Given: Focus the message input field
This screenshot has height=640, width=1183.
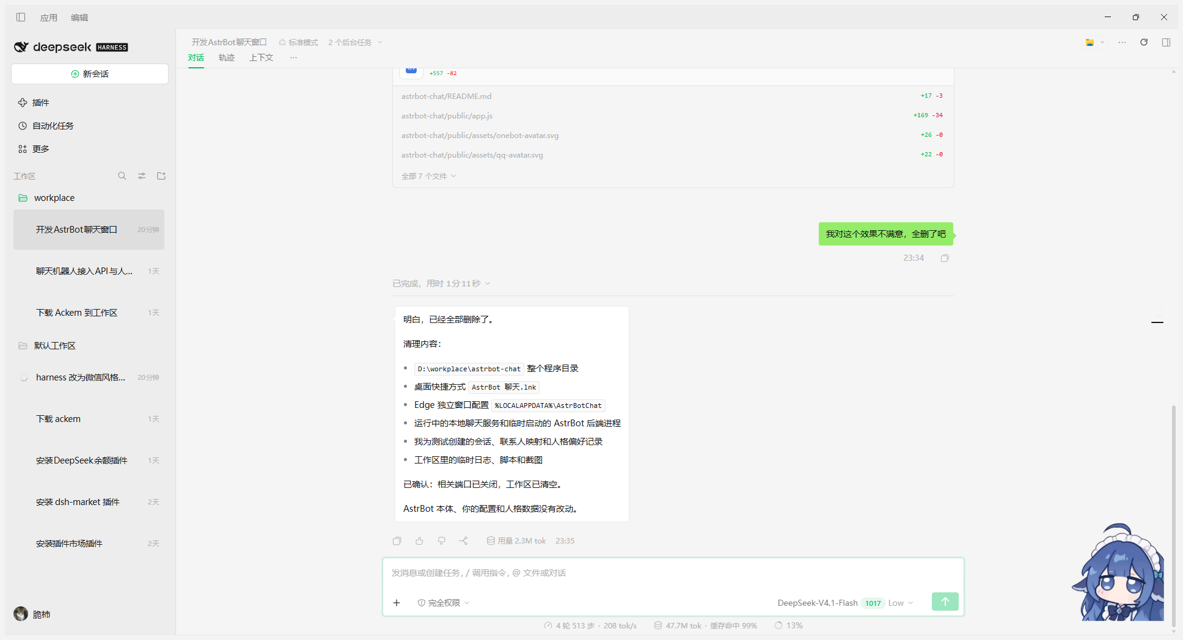Looking at the screenshot, I should click(673, 573).
